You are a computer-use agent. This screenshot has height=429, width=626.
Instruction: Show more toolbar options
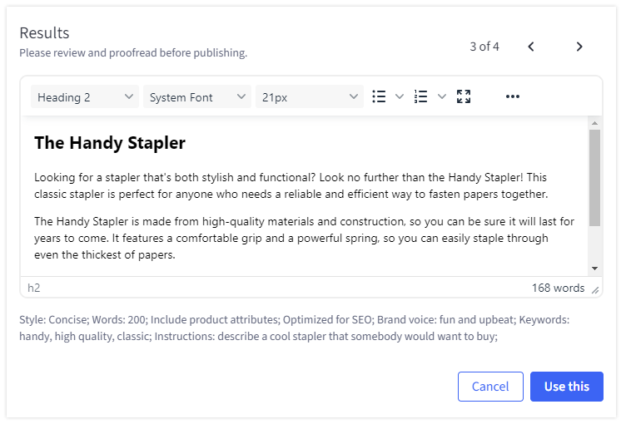click(513, 97)
